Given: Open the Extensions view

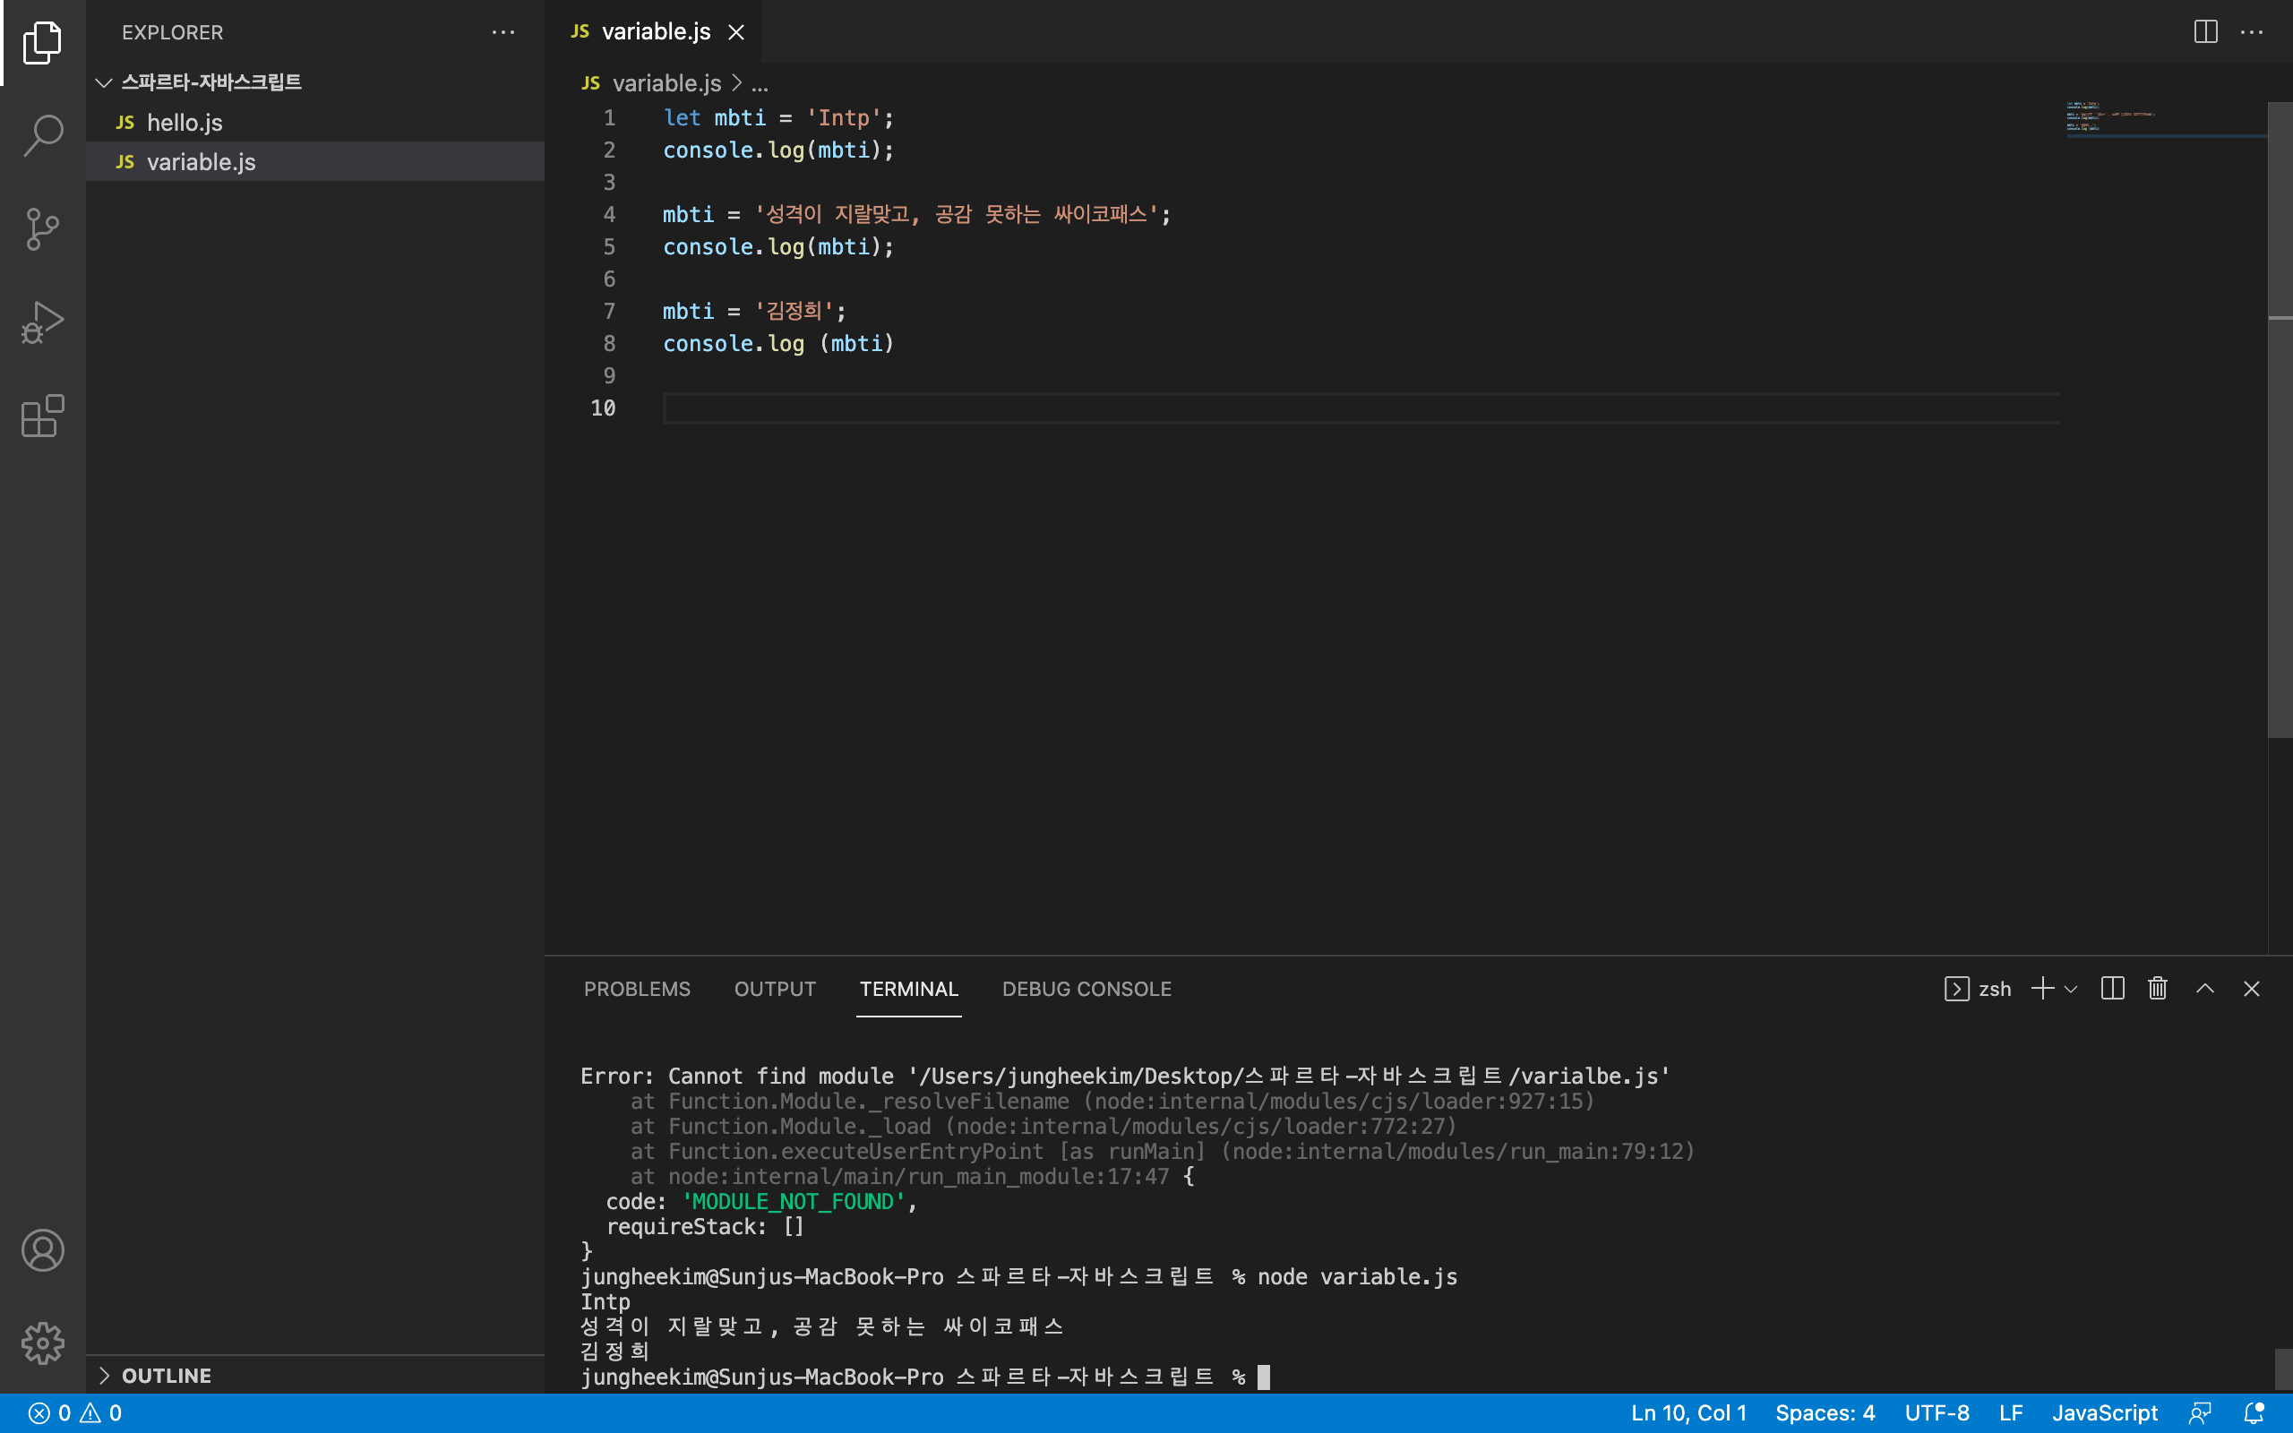Looking at the screenshot, I should pos(43,416).
